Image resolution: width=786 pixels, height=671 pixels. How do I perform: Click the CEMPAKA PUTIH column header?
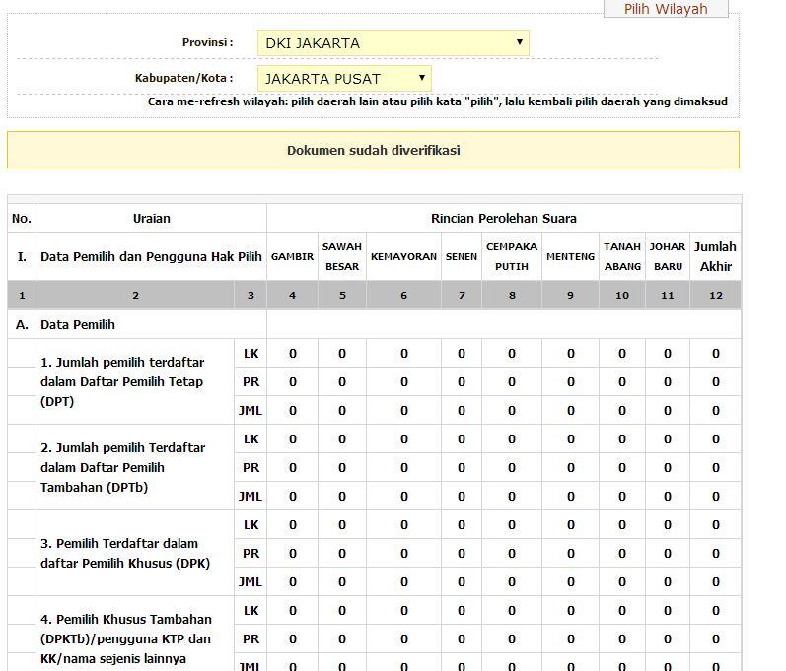(x=511, y=256)
